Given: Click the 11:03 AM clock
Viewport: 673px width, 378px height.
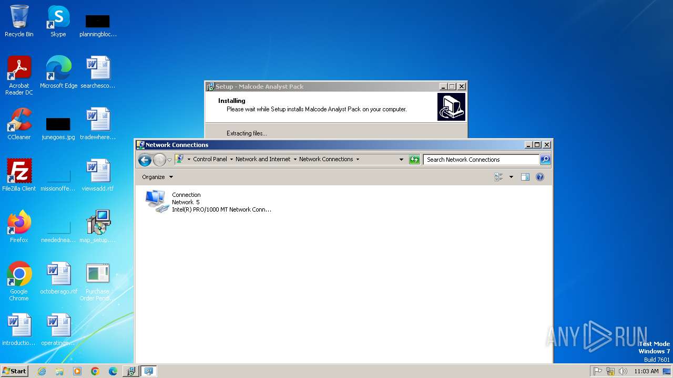Looking at the screenshot, I should click(646, 371).
